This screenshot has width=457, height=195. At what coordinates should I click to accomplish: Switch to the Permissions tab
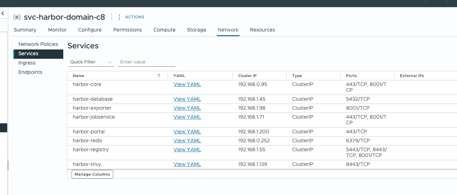click(127, 30)
